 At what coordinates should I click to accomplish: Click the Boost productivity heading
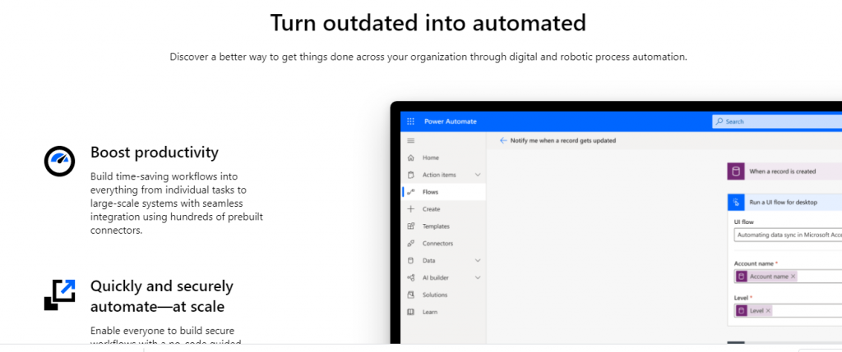(x=154, y=153)
